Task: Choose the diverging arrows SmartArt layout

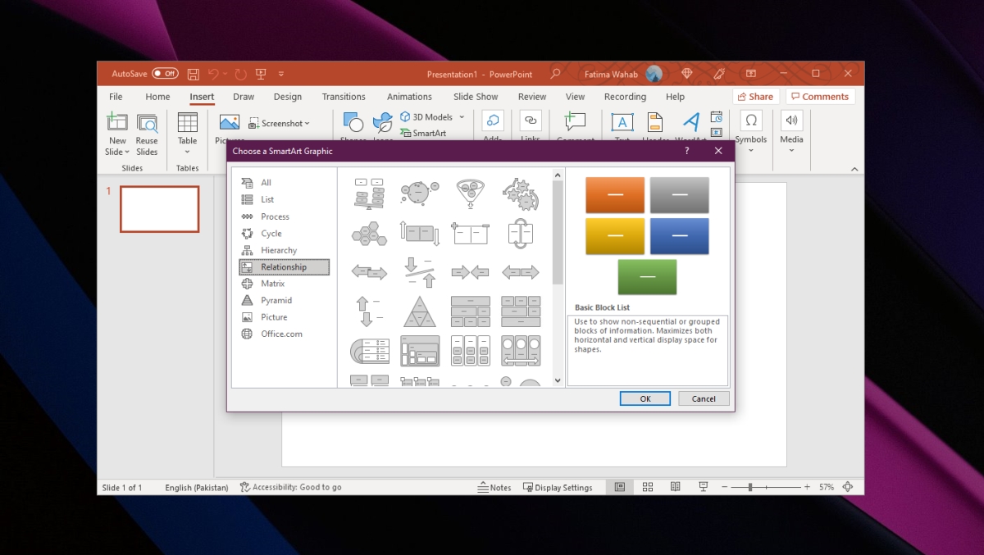Action: 520,272
